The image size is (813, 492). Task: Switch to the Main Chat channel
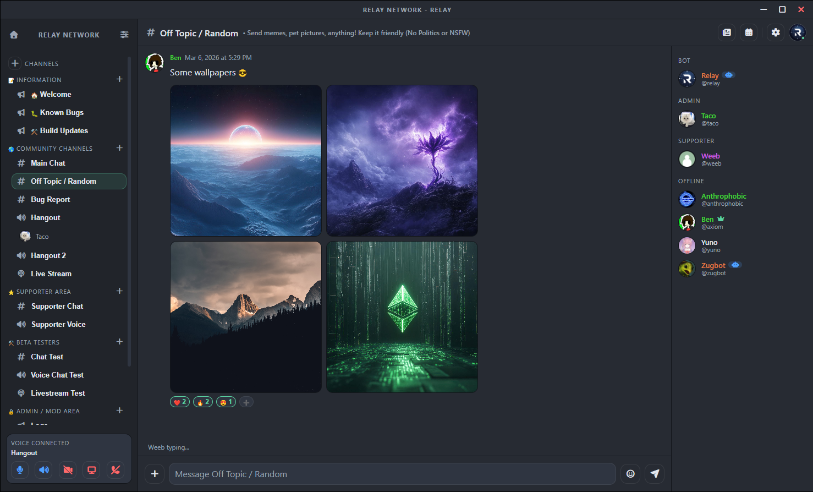tap(48, 163)
